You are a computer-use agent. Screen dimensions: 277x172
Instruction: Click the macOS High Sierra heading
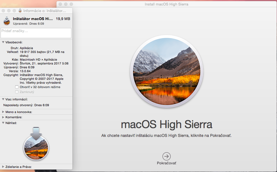point(166,124)
